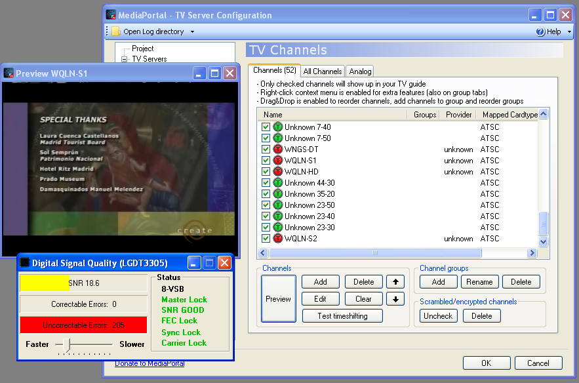The image size is (579, 383).
Task: Click Rename in Channel groups
Action: (479, 282)
